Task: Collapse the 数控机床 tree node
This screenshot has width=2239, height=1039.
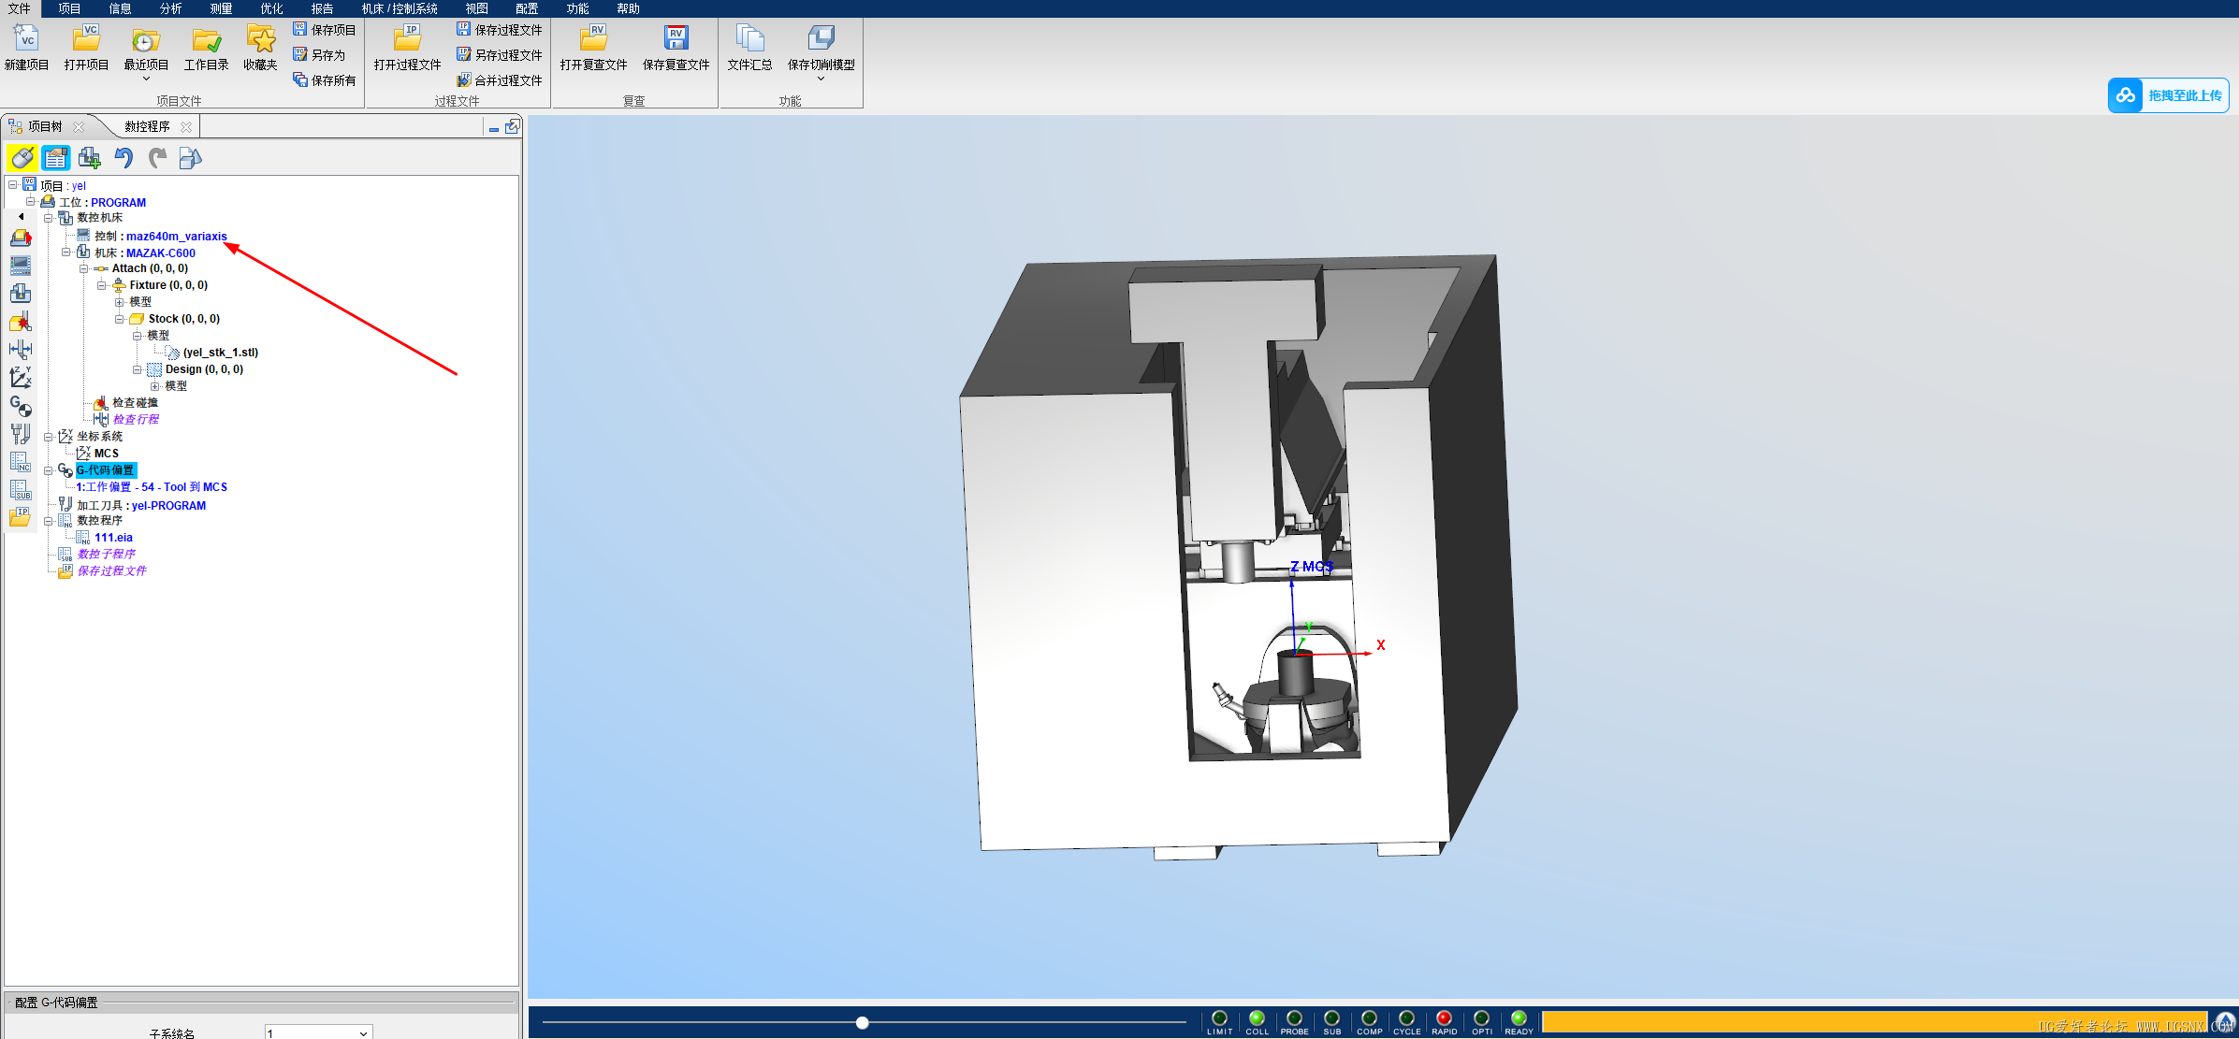Action: pos(49,218)
